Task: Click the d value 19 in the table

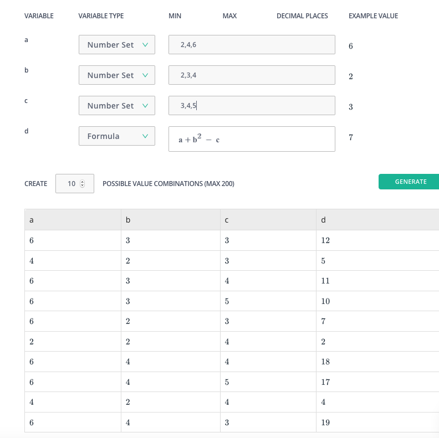Action: pyautogui.click(x=325, y=422)
